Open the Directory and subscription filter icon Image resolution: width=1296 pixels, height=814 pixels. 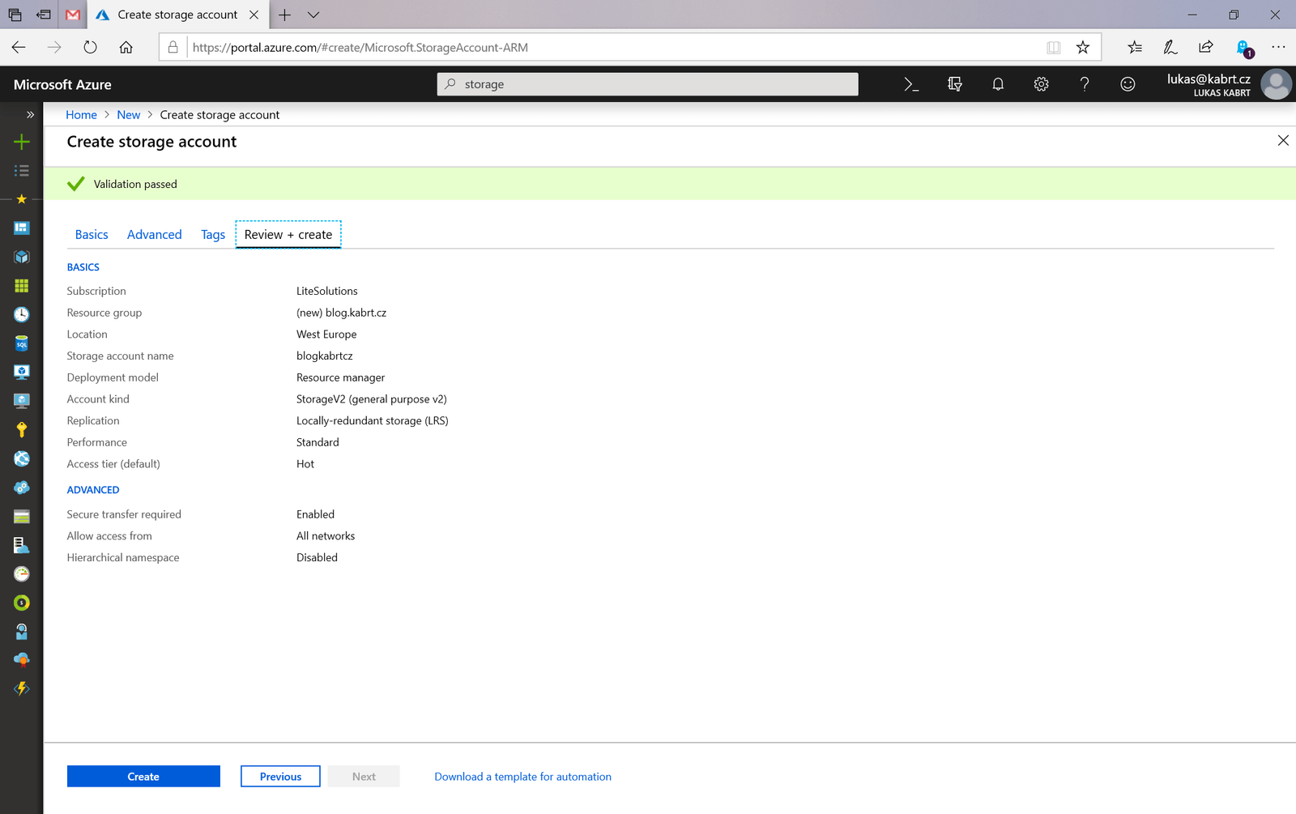coord(955,84)
